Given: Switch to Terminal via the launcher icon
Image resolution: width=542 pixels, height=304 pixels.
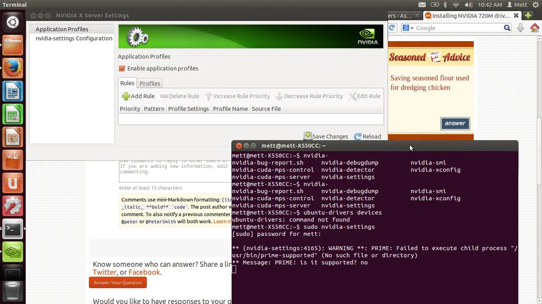Looking at the screenshot, I should 13,229.
